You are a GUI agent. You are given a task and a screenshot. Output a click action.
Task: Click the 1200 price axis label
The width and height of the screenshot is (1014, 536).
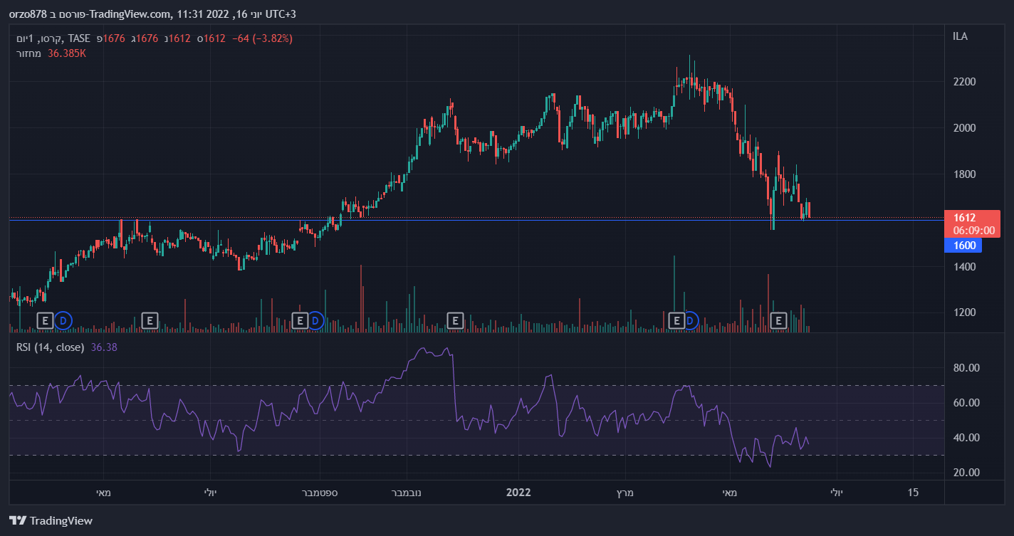(x=964, y=312)
